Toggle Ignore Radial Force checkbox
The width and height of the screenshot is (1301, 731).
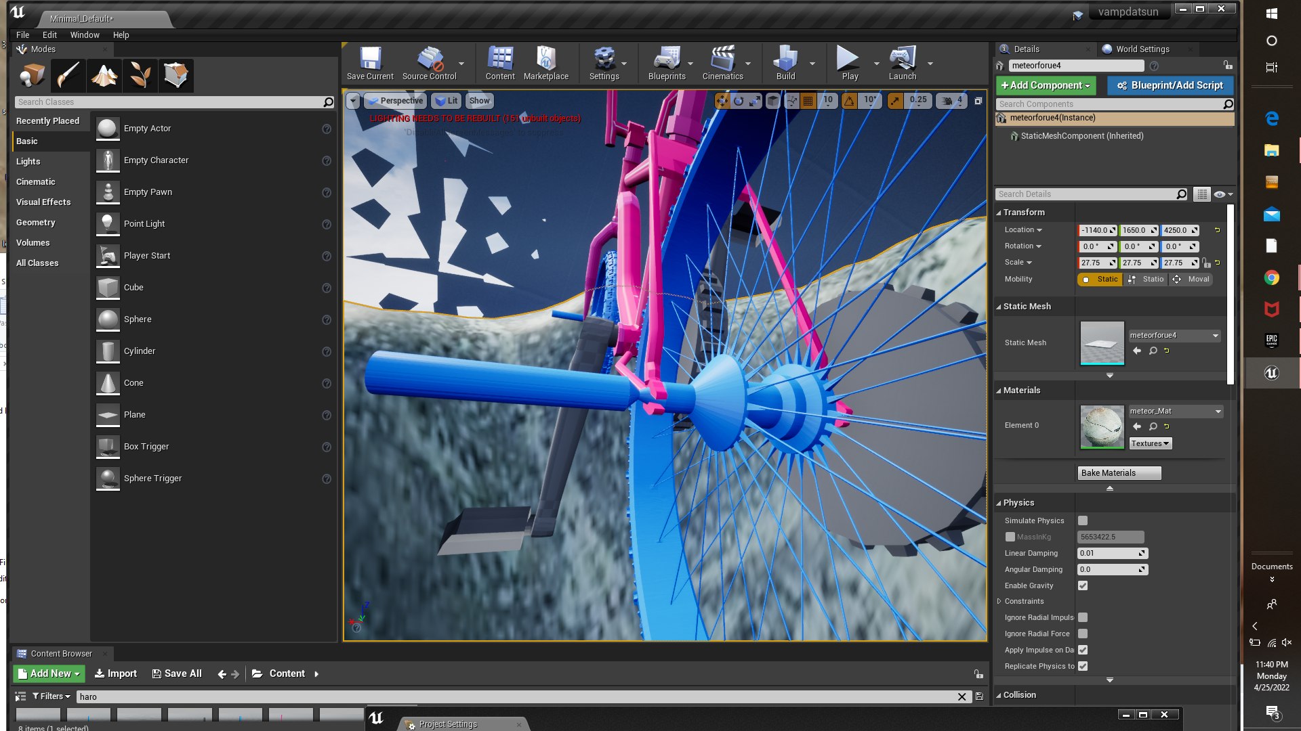(x=1083, y=634)
